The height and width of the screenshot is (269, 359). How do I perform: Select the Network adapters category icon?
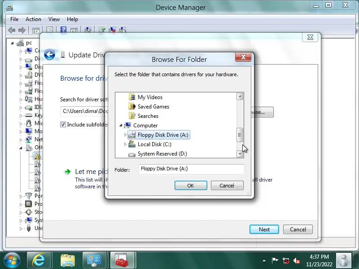pyautogui.click(x=28, y=139)
